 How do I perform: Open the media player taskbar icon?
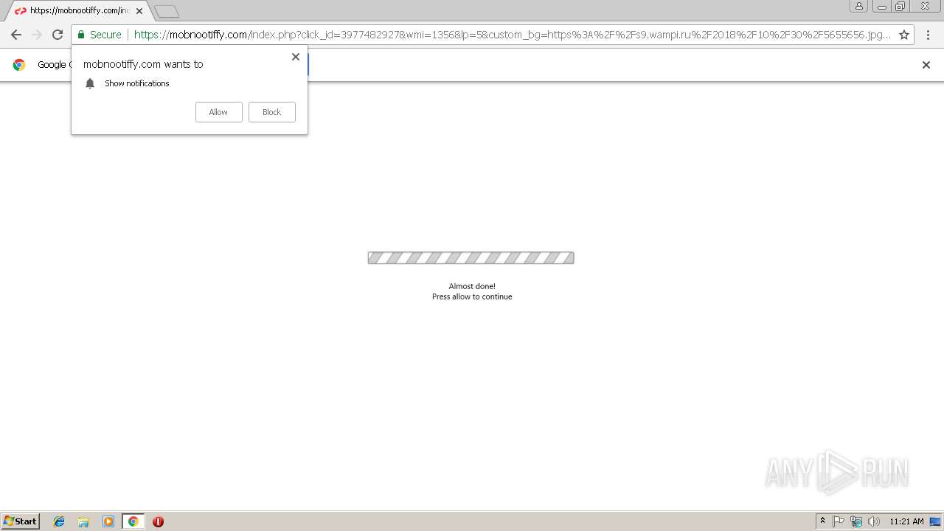[x=108, y=521]
